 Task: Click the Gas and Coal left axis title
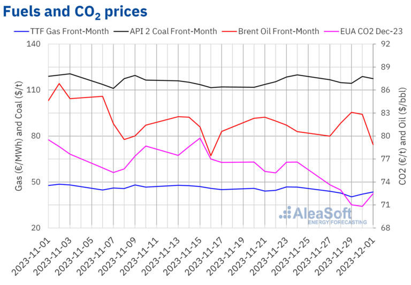pos(19,136)
